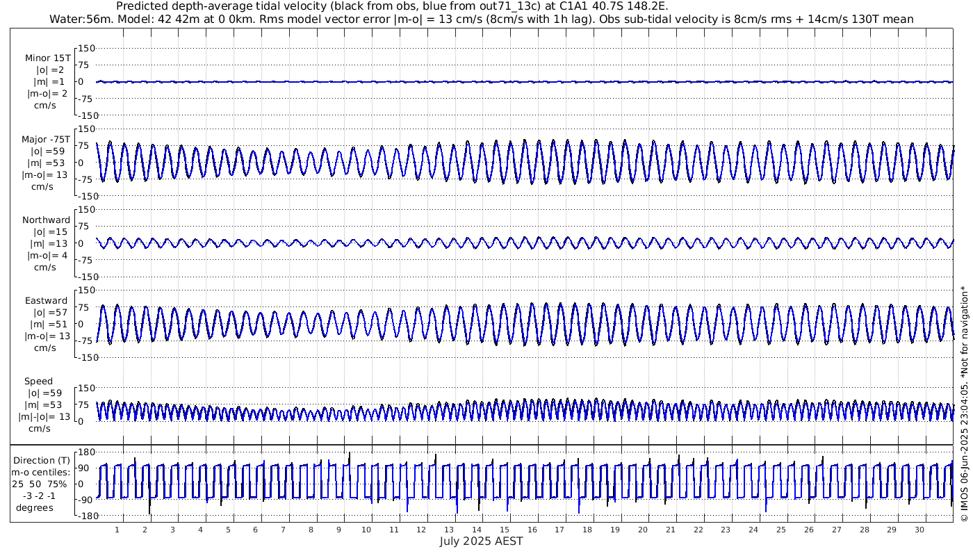973x556 pixels.
Task: Click day 22 on the date axis
Action: tap(698, 530)
